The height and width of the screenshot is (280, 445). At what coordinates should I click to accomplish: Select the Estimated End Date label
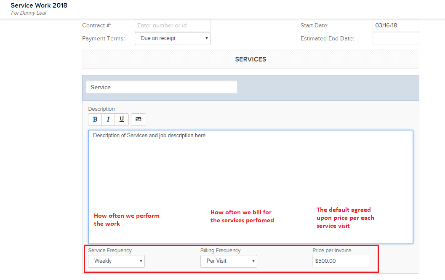(327, 39)
